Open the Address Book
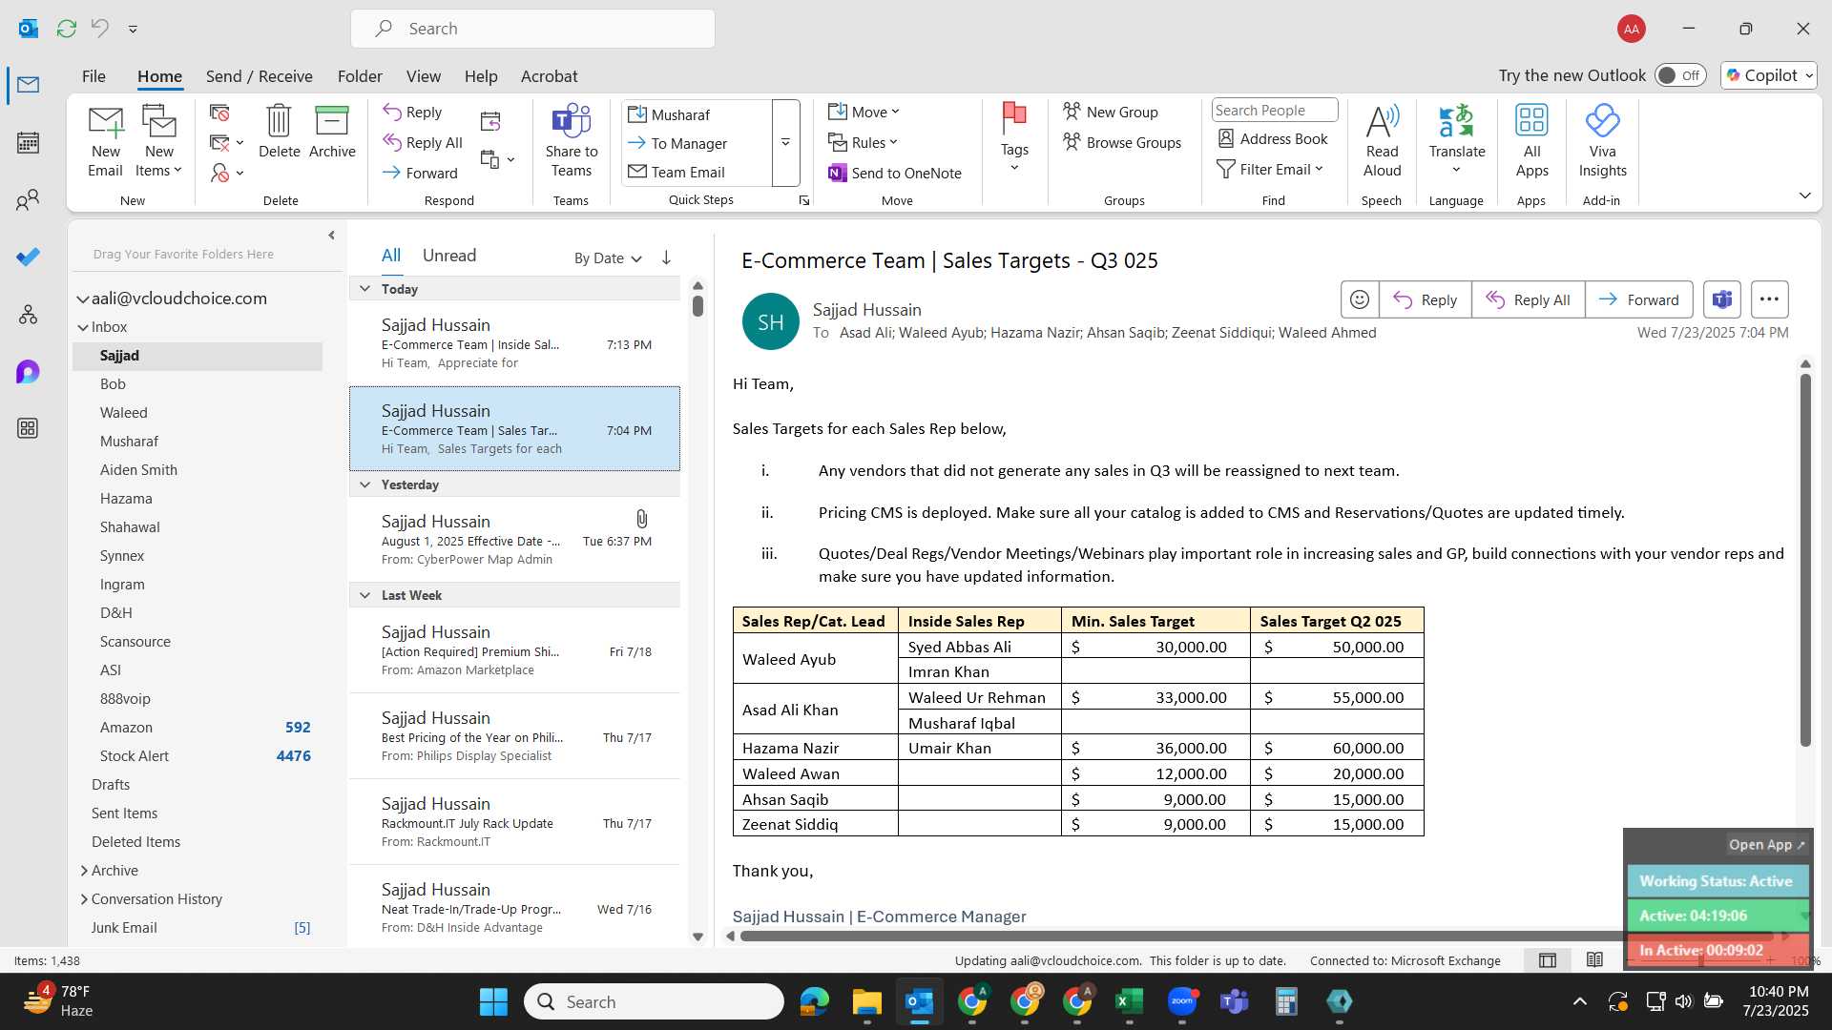 1273,139
